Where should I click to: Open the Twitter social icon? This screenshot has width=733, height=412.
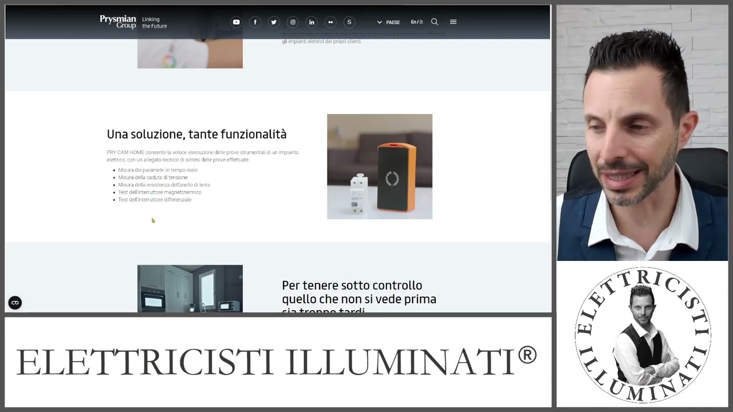pyautogui.click(x=274, y=22)
